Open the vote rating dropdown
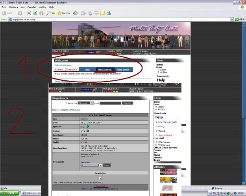 (100, 165)
